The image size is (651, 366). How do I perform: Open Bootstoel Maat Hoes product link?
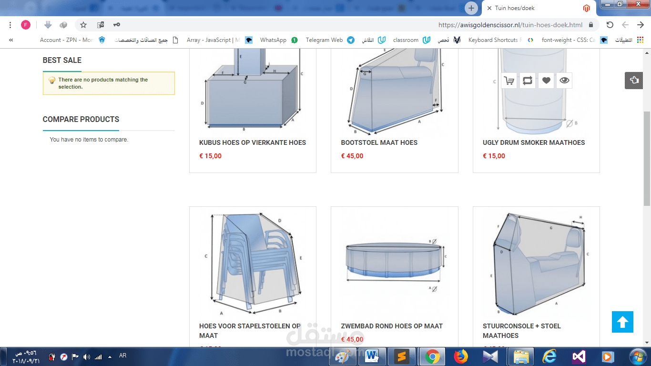(x=379, y=142)
